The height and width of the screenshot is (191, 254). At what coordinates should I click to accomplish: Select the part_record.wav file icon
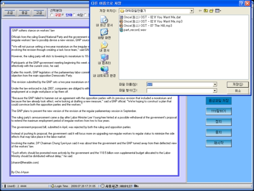coord(121,30)
